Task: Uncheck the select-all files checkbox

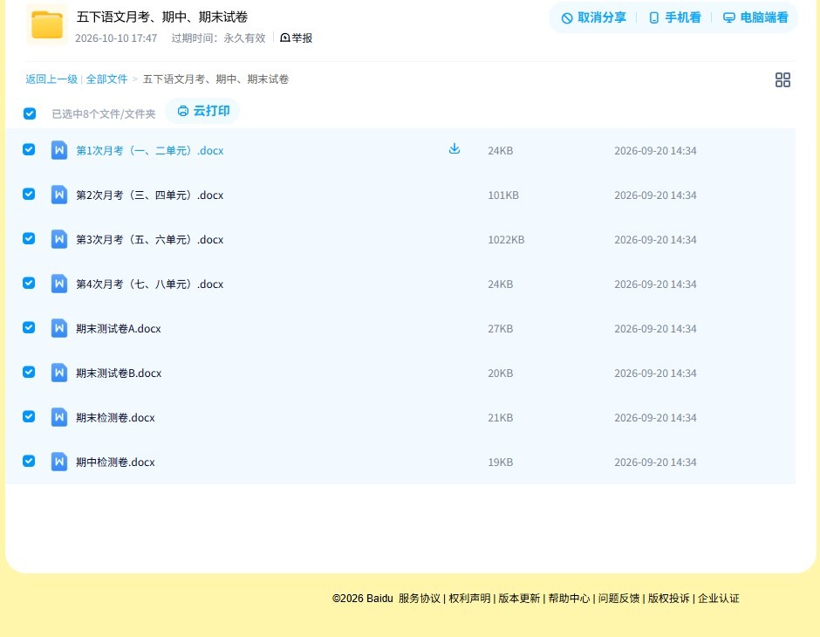Action: [30, 113]
